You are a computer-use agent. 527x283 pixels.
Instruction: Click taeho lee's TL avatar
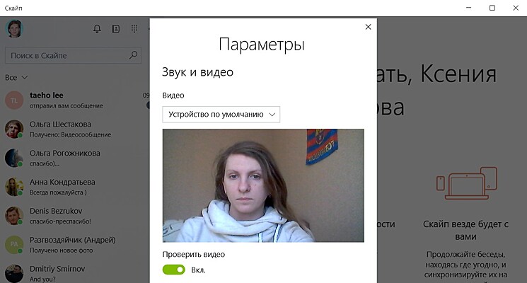pos(14,100)
